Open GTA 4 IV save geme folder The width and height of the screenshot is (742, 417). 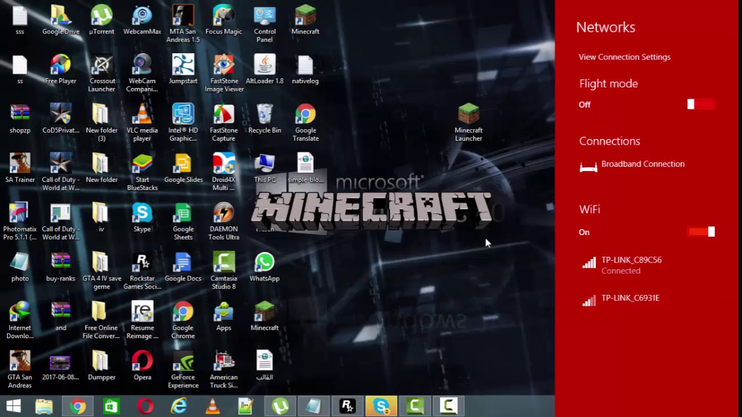[101, 271]
